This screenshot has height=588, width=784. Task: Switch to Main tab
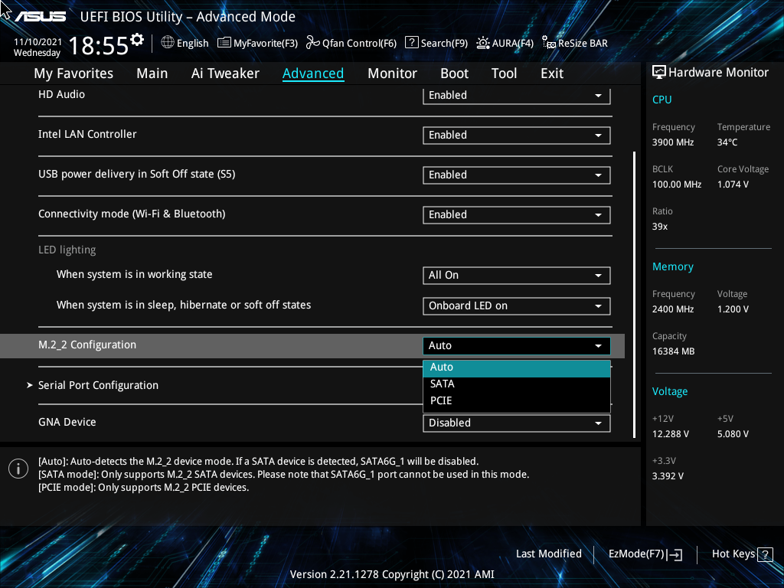(152, 73)
